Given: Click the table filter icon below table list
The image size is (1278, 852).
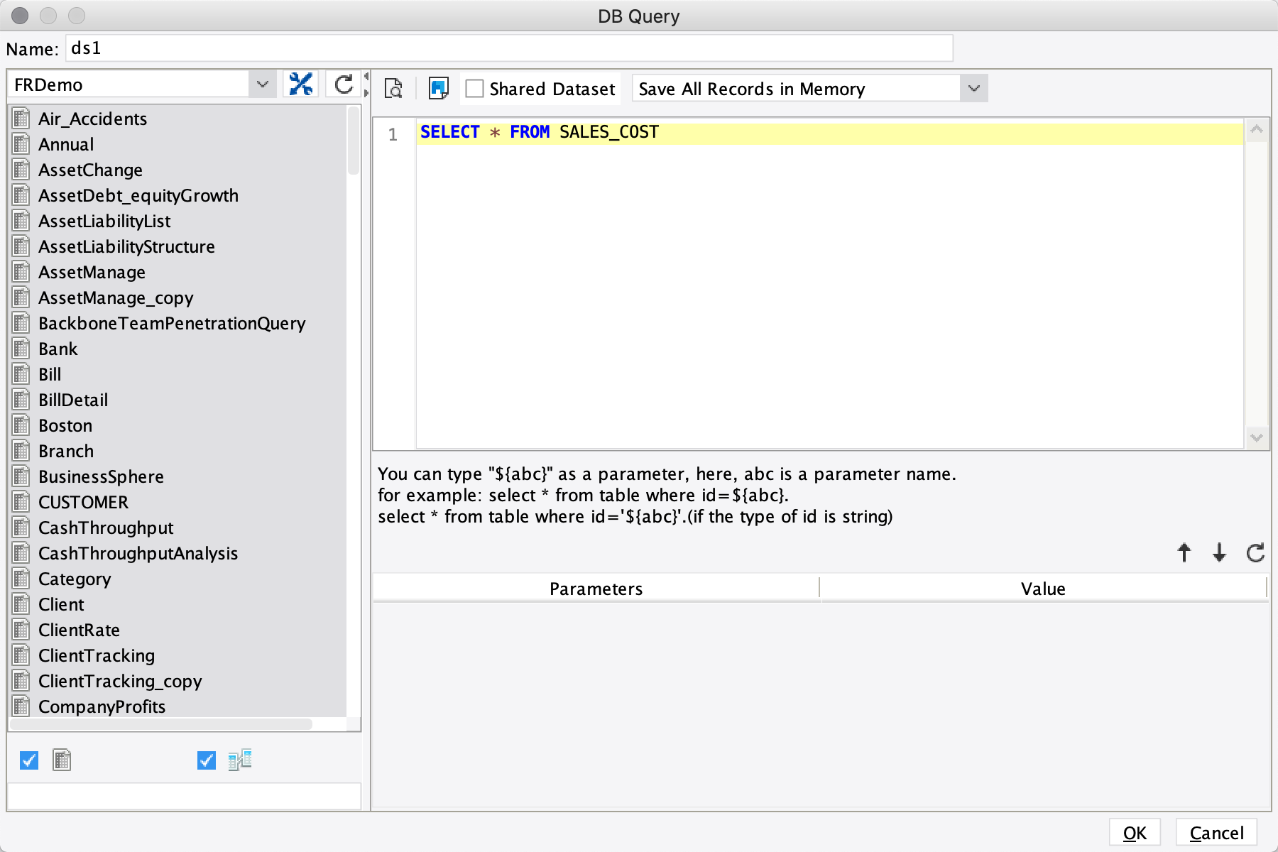Looking at the screenshot, I should [x=62, y=760].
